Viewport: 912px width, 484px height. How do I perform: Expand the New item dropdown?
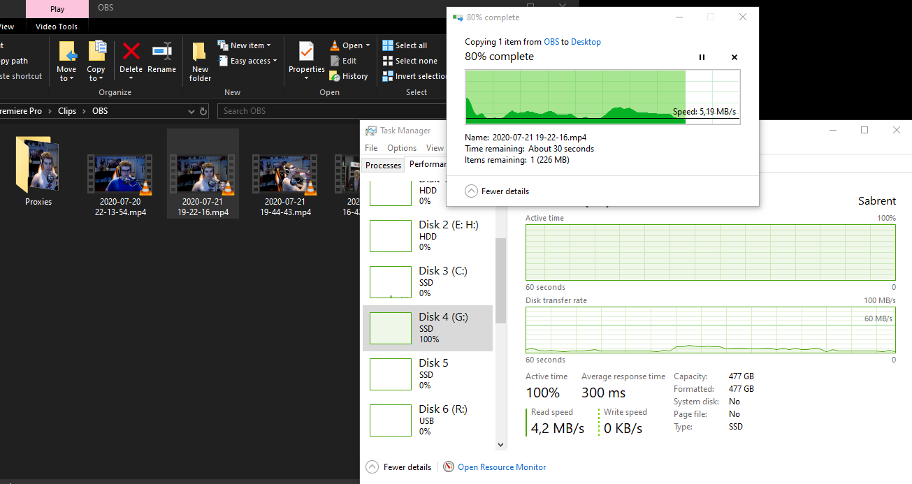(x=246, y=45)
